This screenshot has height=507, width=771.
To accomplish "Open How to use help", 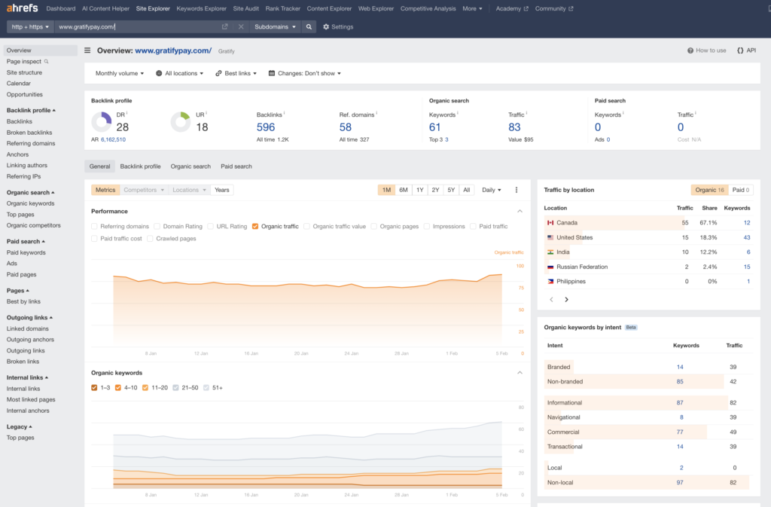I will pyautogui.click(x=706, y=50).
